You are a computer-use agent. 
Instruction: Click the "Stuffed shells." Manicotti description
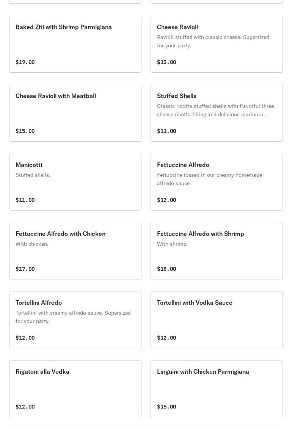[x=33, y=175]
